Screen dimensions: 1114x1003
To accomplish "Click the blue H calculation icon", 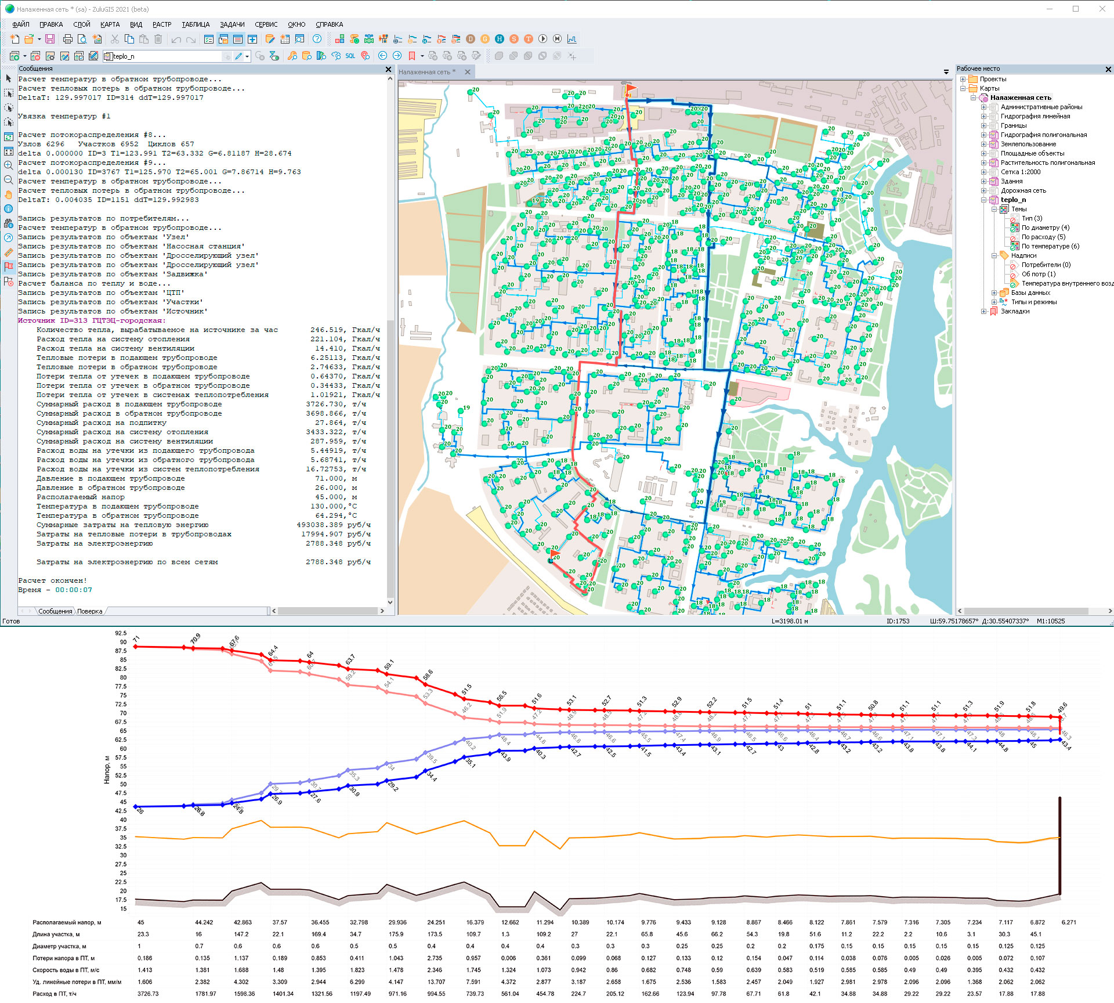I will click(499, 39).
